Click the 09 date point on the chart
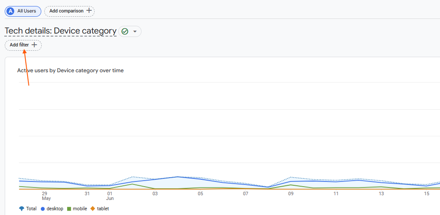Image resolution: width=440 pixels, height=215 pixels. 291,193
